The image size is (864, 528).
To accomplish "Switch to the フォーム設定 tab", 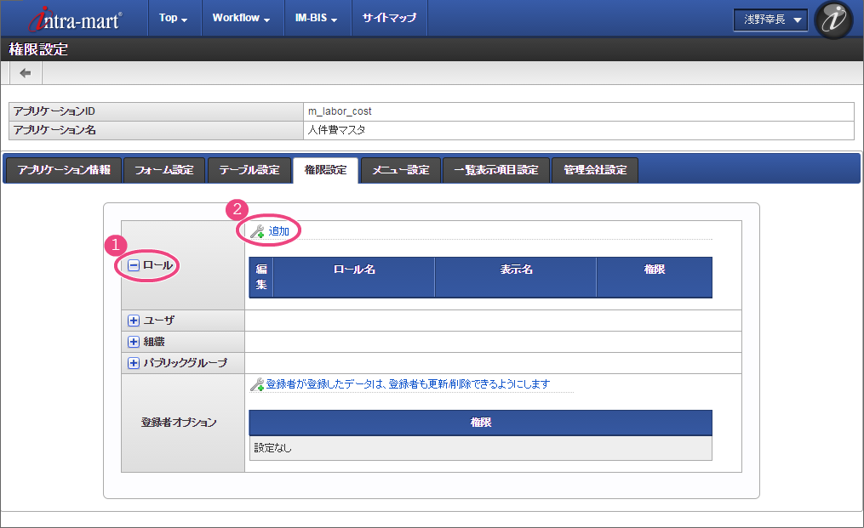I will pyautogui.click(x=164, y=170).
